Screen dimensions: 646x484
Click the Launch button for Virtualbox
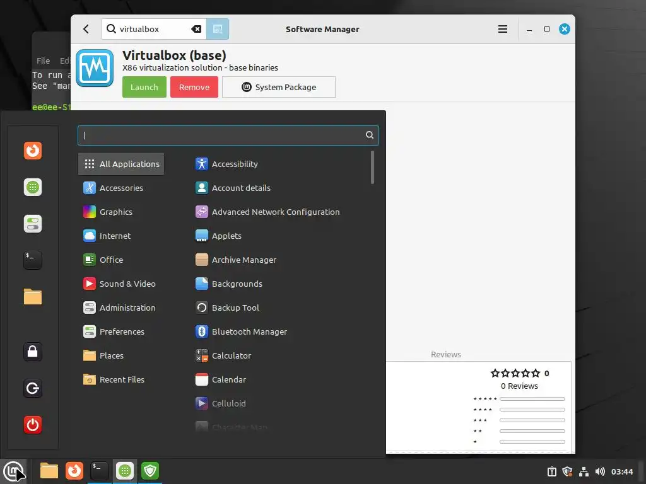(144, 87)
